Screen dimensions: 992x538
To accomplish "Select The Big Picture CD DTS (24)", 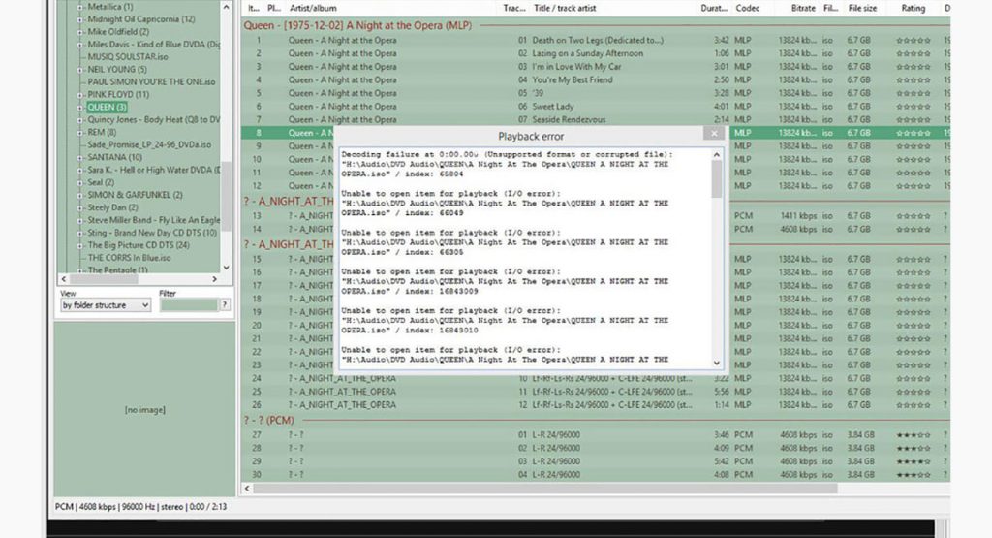I will 139,245.
